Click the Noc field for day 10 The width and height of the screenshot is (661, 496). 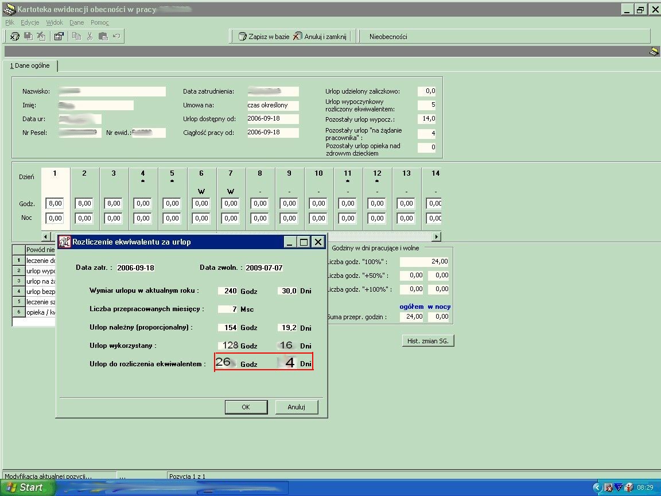coord(318,218)
